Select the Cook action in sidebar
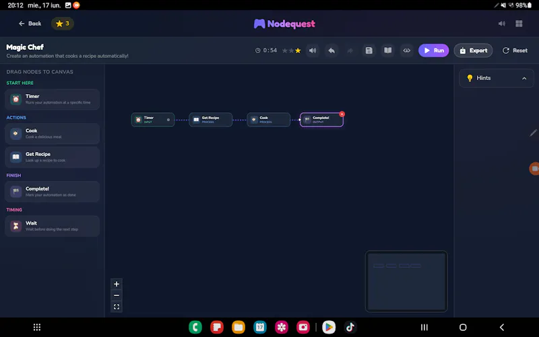539x337 pixels. coord(53,133)
